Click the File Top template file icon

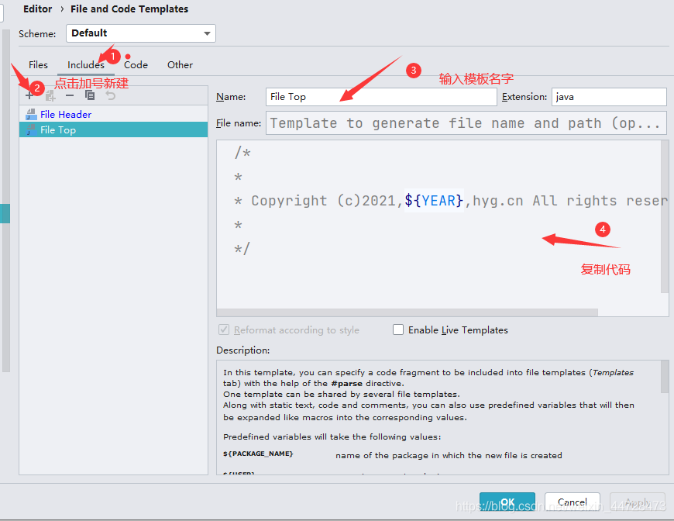click(31, 130)
